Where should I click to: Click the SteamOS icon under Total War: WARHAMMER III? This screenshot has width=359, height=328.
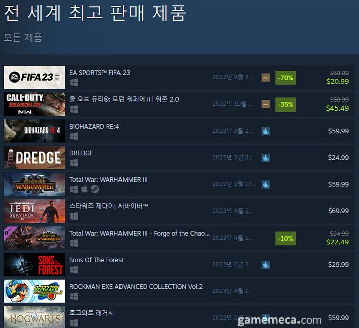point(95,189)
